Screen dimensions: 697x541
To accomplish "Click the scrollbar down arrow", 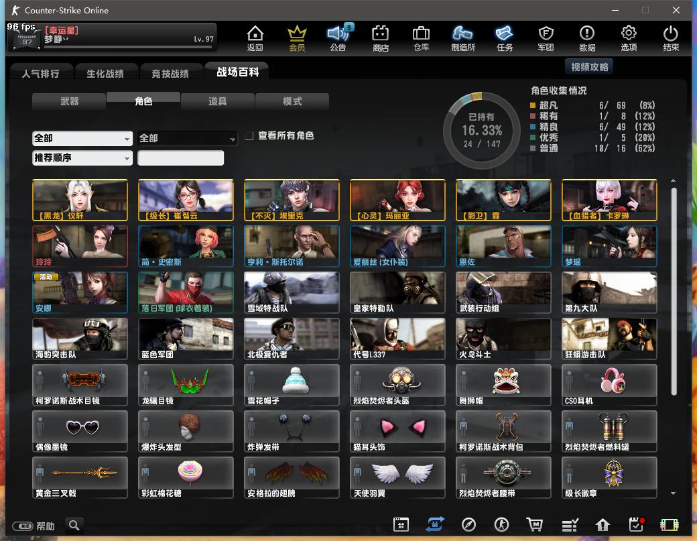I will tap(674, 493).
